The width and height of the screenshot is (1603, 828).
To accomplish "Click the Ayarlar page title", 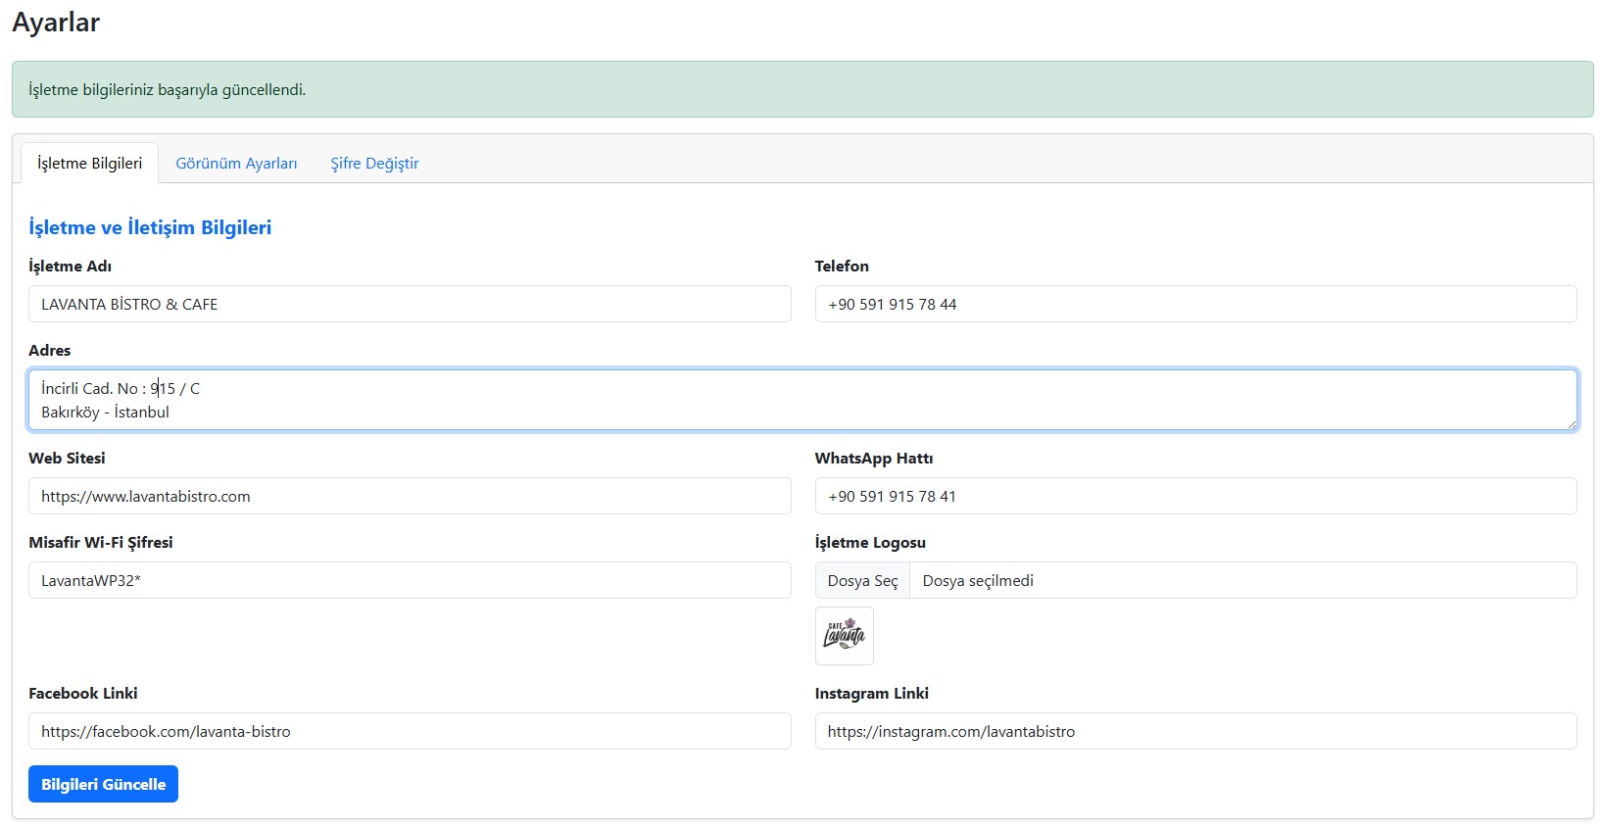I will (x=56, y=22).
